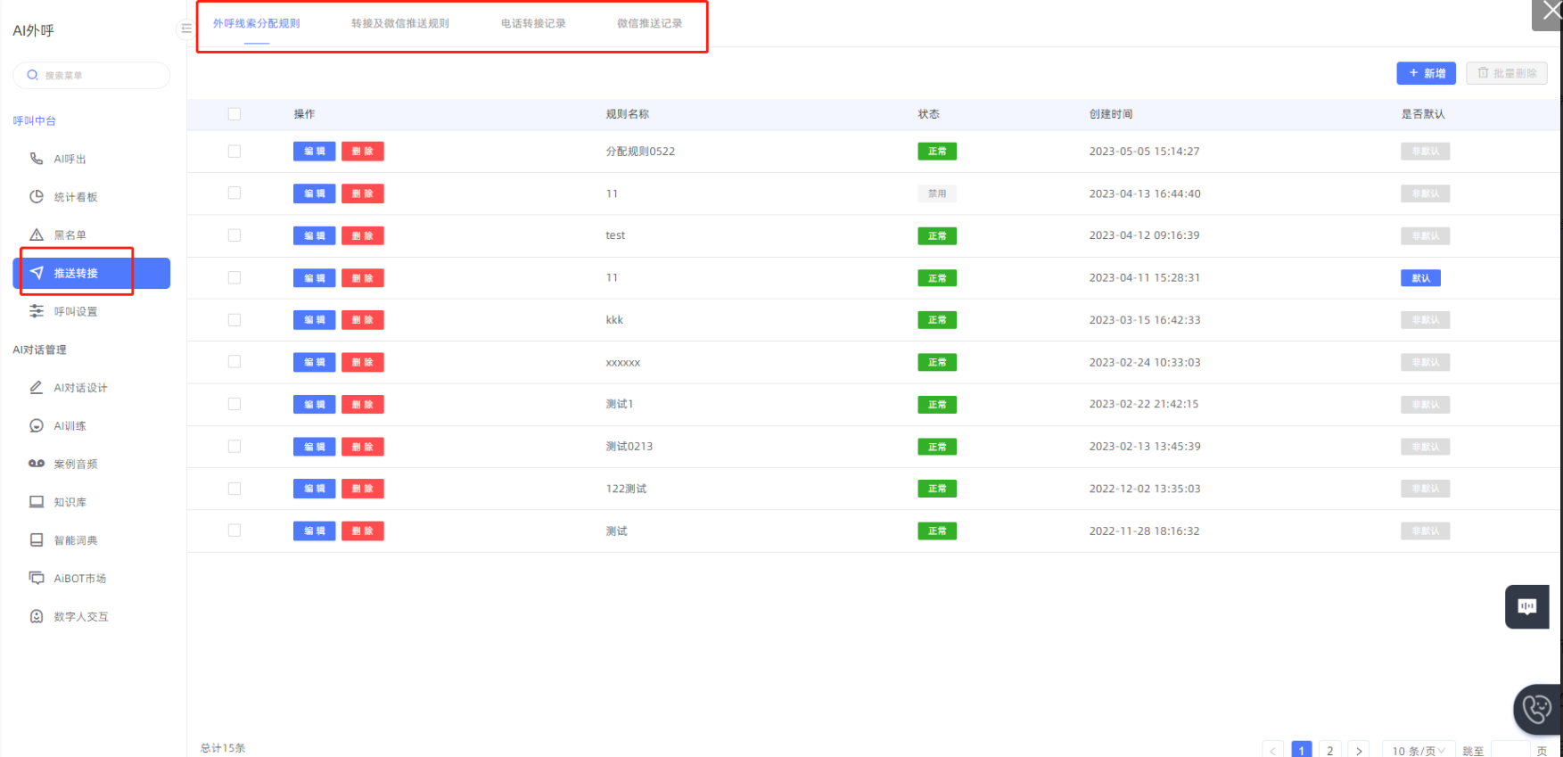The height and width of the screenshot is (757, 1563).
Task: Click the AI对话设计 pencil icon
Action: coord(37,388)
